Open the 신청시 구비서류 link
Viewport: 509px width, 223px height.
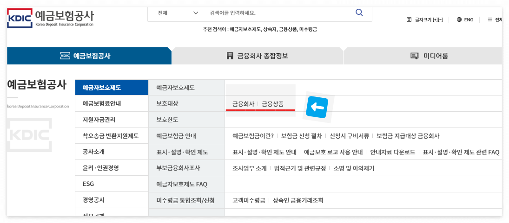point(349,136)
